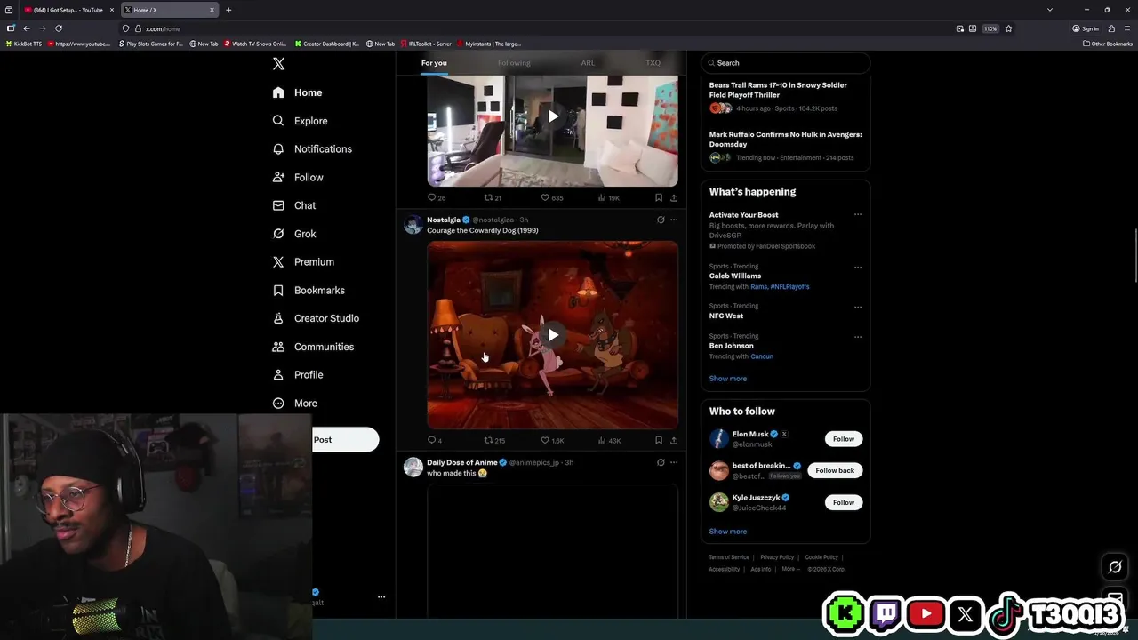View analytics of Nostalgia post 43K
1138x640 pixels.
click(x=609, y=440)
